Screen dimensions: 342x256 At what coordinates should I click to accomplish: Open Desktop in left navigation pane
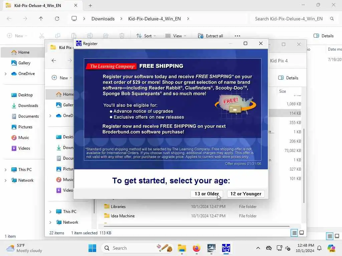pos(23,95)
